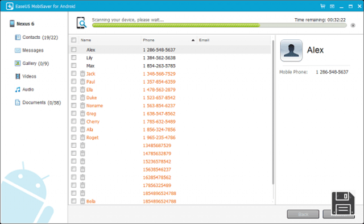The image size is (364, 224).
Task: Click the Documents page icon
Action: 18,102
